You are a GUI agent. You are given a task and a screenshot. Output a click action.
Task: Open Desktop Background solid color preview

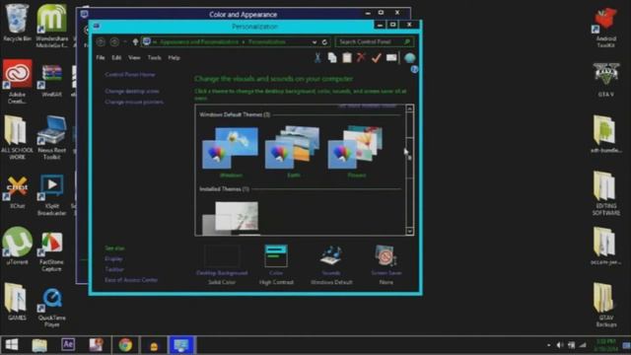(x=222, y=256)
